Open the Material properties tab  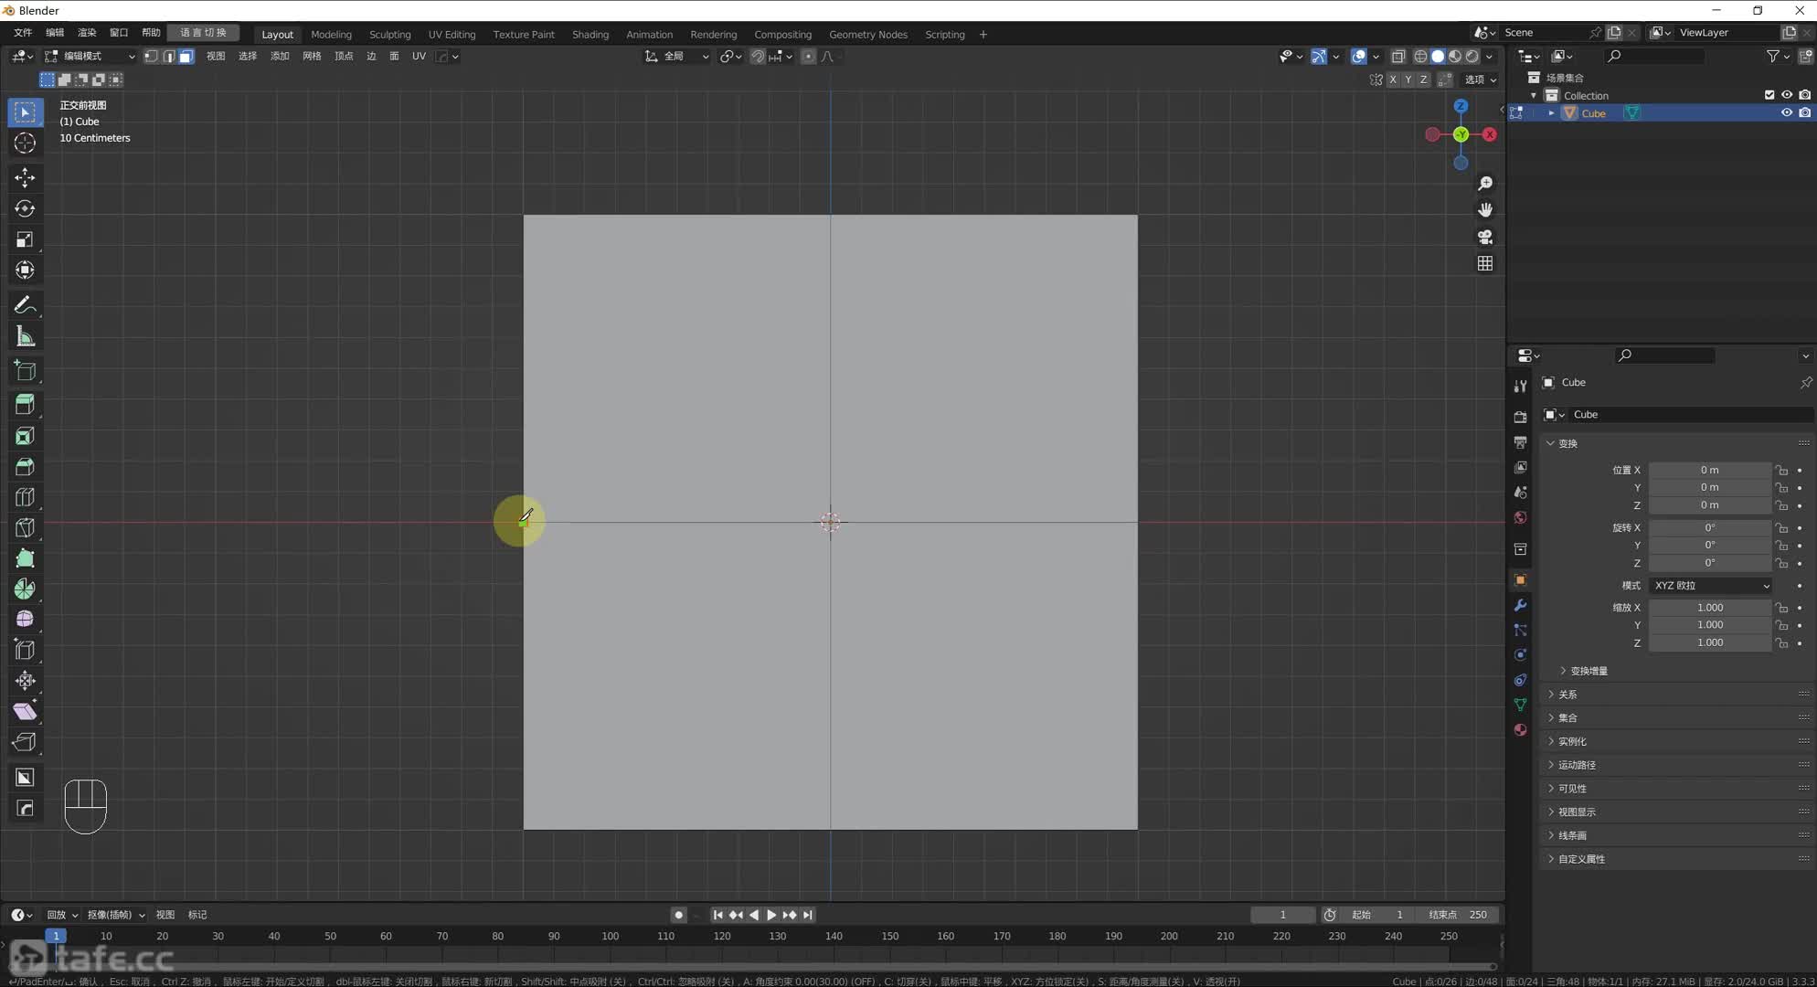coord(1520,729)
